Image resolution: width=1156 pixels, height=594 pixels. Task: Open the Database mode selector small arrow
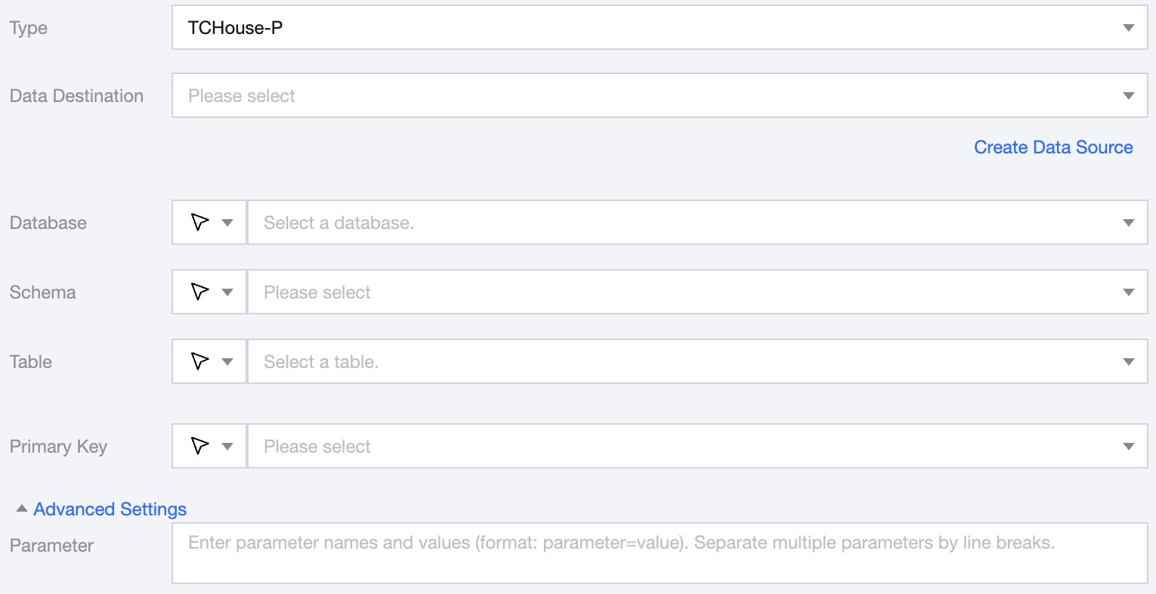point(227,223)
